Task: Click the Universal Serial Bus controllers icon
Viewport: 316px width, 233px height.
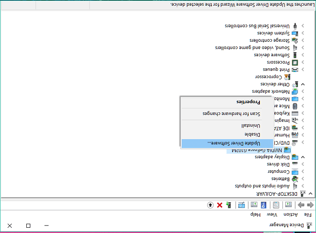Action: 295,26
